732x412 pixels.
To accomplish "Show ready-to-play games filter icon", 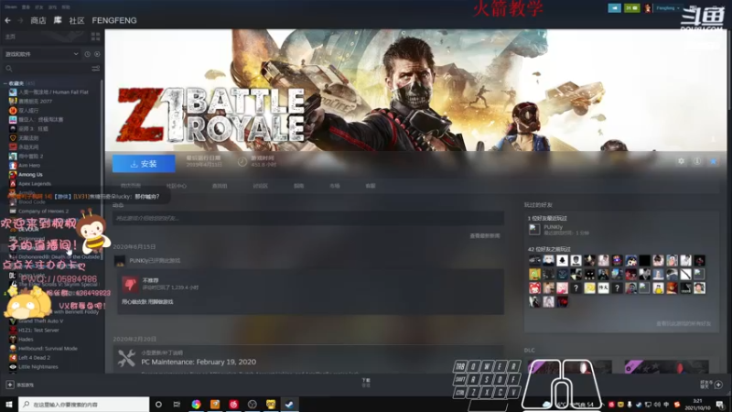I will point(97,54).
